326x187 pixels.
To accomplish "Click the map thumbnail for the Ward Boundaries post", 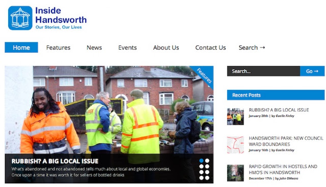I will [x=235, y=145].
